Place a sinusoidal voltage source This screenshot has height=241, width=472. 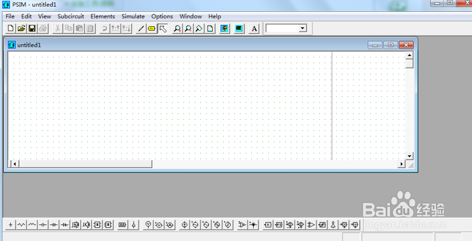(195, 225)
